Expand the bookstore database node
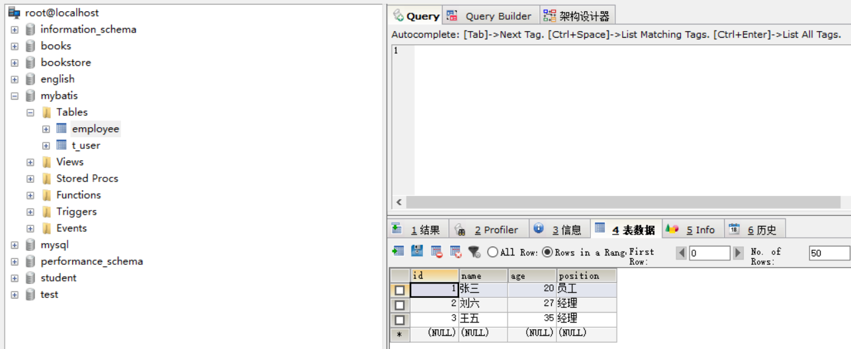Viewport: 851px width, 349px height. (x=15, y=63)
